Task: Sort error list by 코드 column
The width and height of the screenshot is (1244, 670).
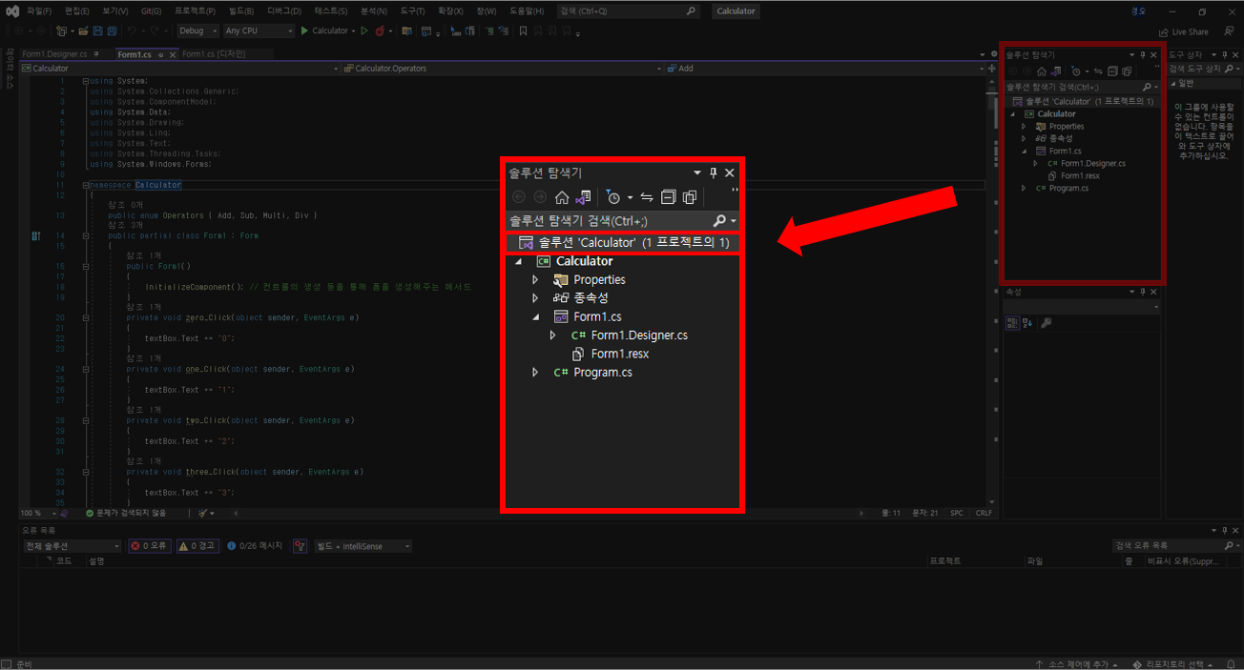Action: tap(64, 561)
